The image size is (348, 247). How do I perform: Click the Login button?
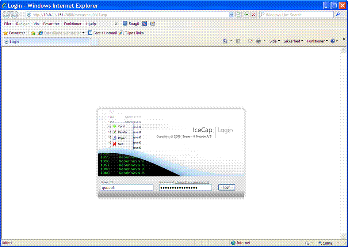coord(226,187)
